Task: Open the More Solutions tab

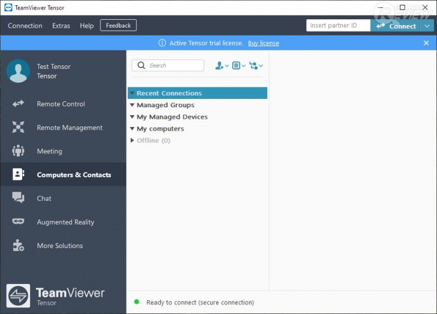Action: point(63,245)
